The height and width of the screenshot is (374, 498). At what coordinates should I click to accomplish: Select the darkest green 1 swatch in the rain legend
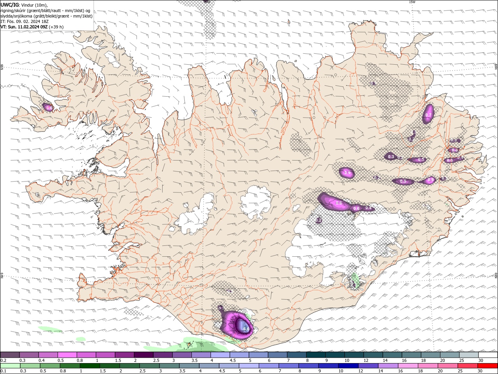(90, 366)
